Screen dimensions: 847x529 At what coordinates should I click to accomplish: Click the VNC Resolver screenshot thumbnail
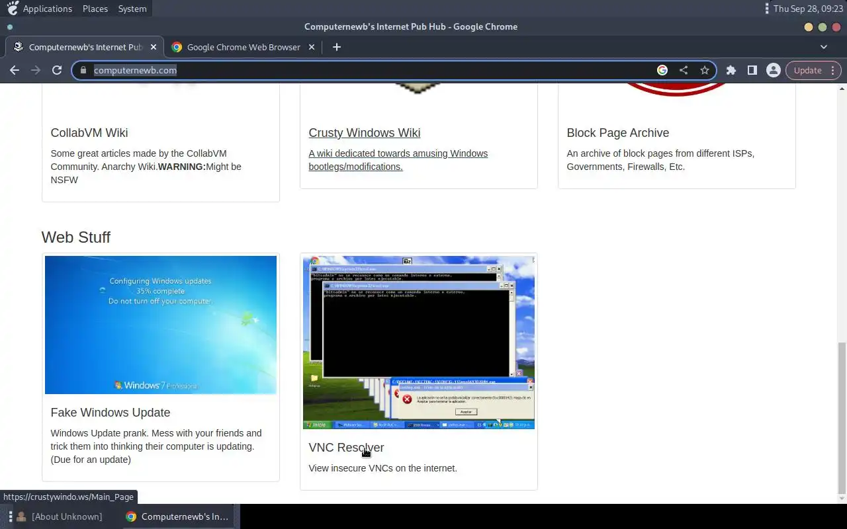(x=419, y=343)
